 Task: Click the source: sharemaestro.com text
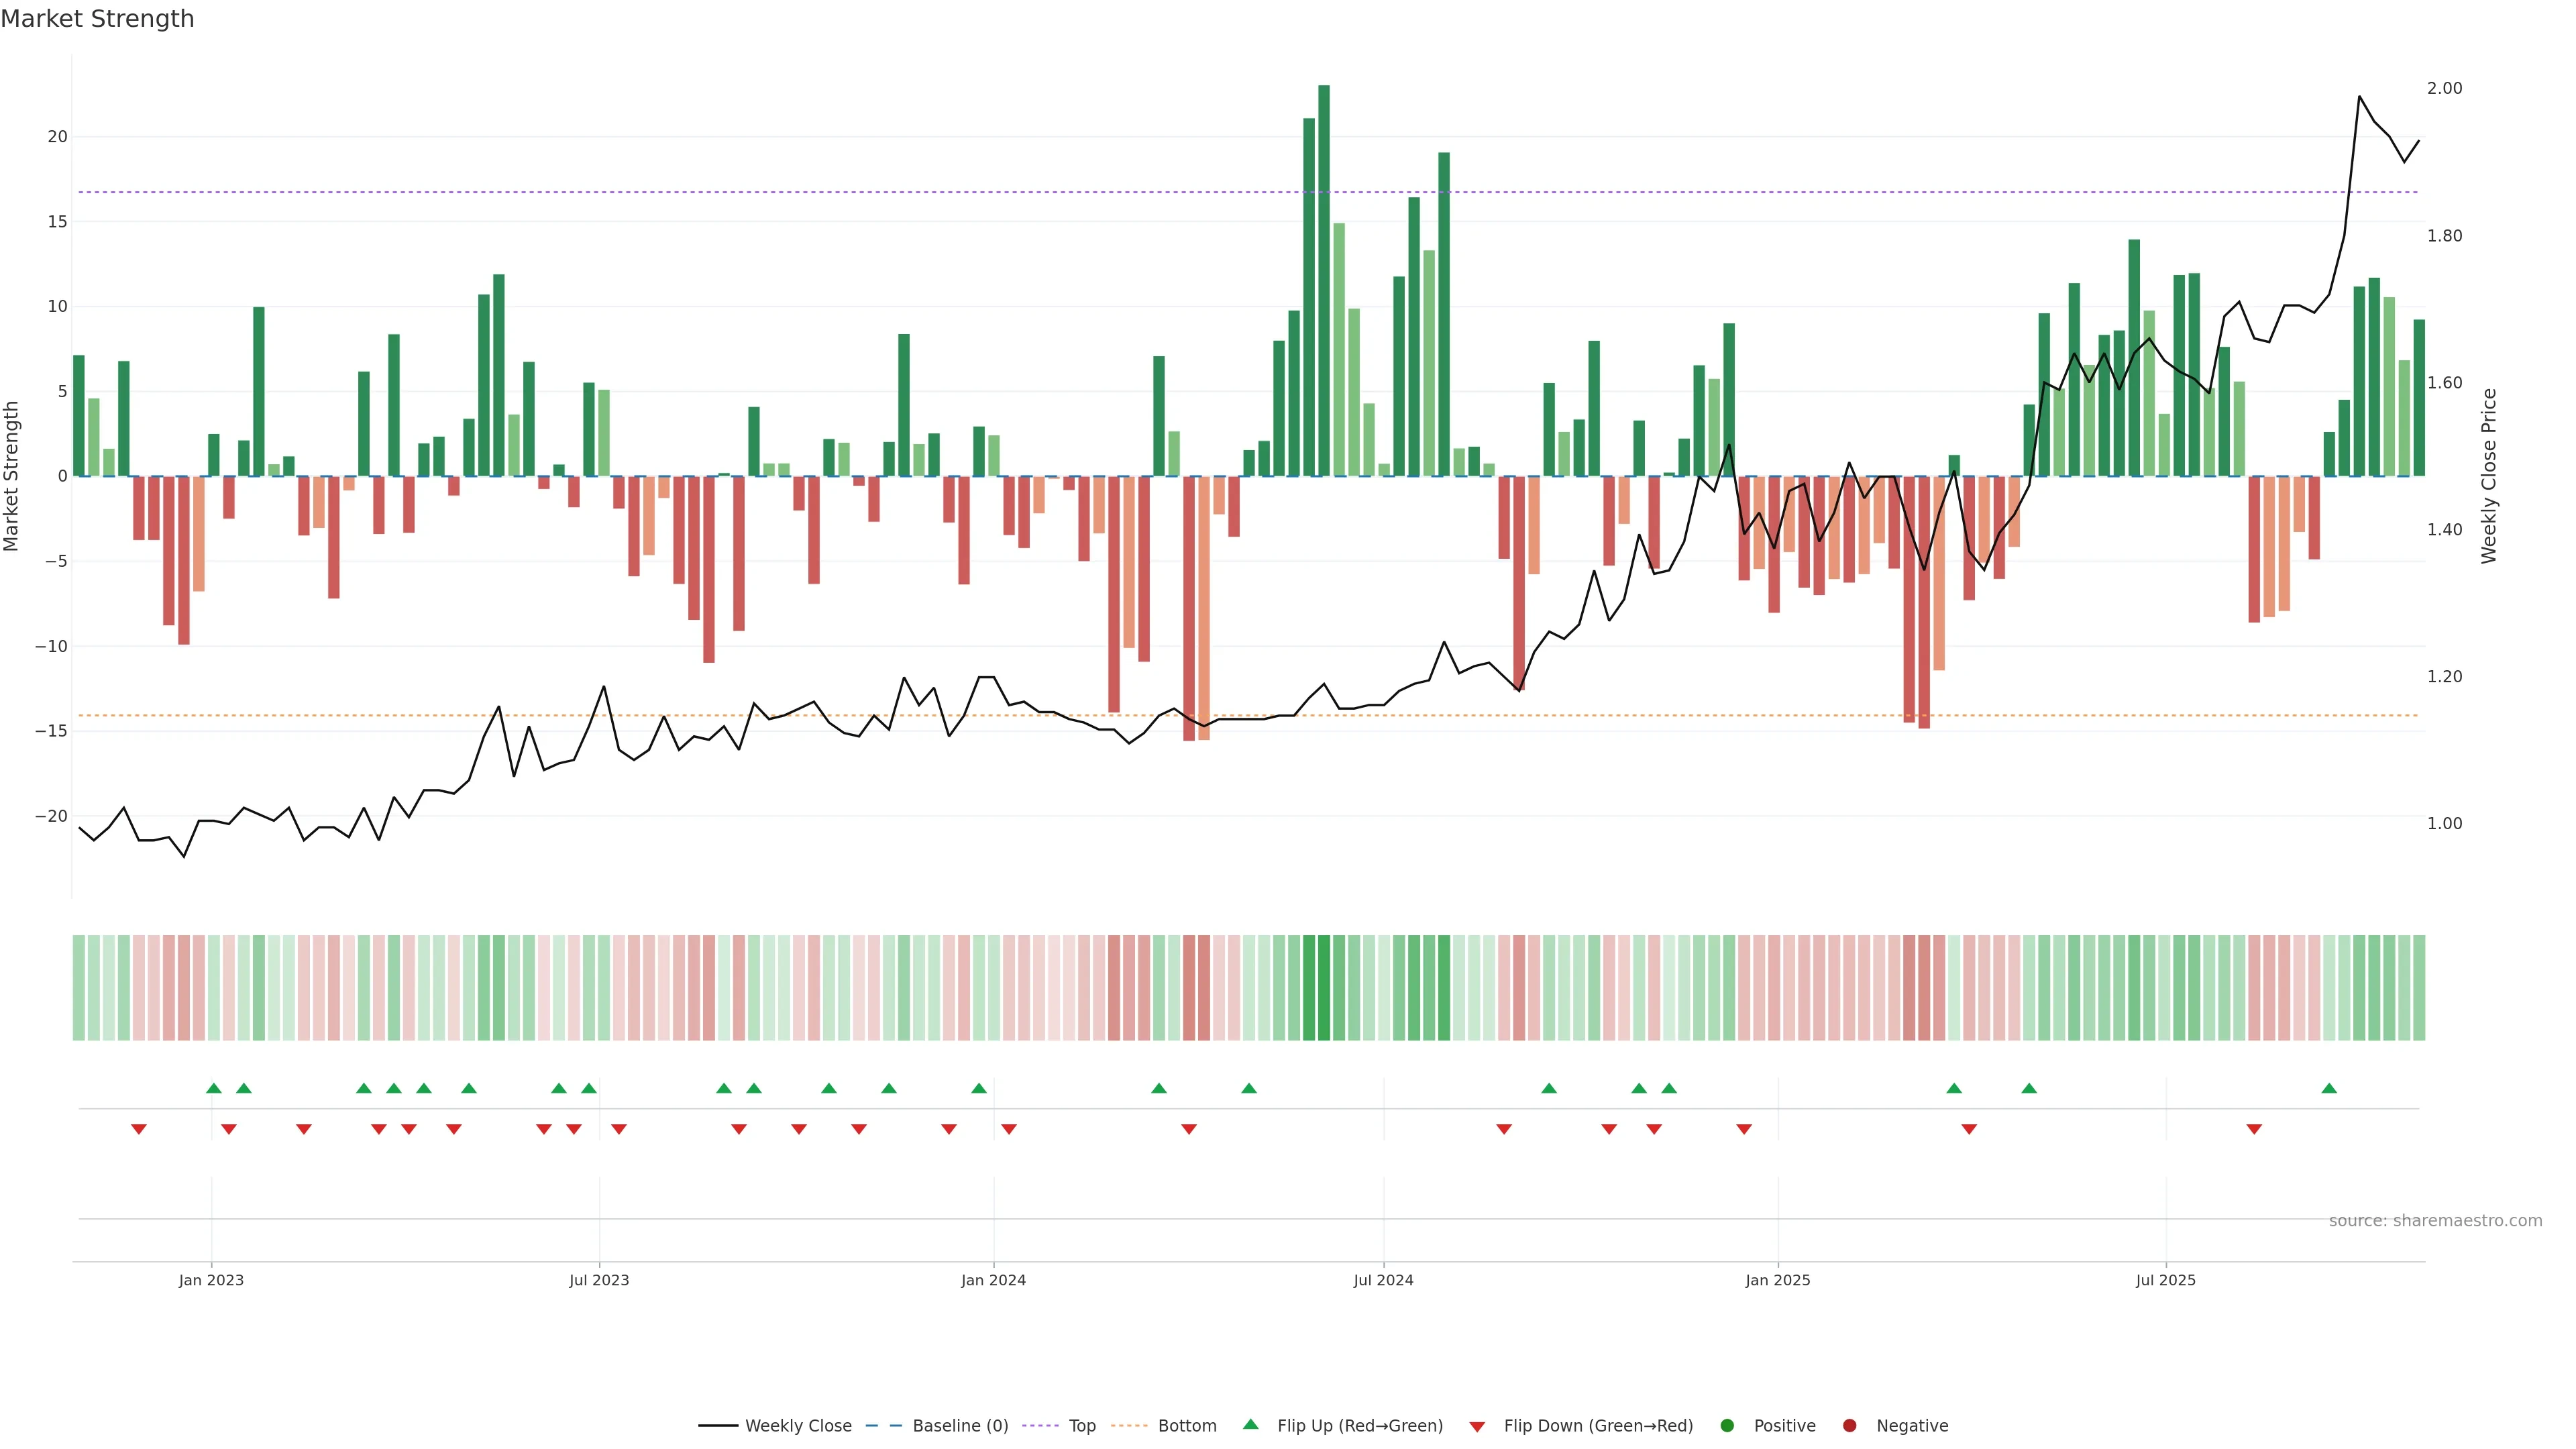pyautogui.click(x=2435, y=1221)
